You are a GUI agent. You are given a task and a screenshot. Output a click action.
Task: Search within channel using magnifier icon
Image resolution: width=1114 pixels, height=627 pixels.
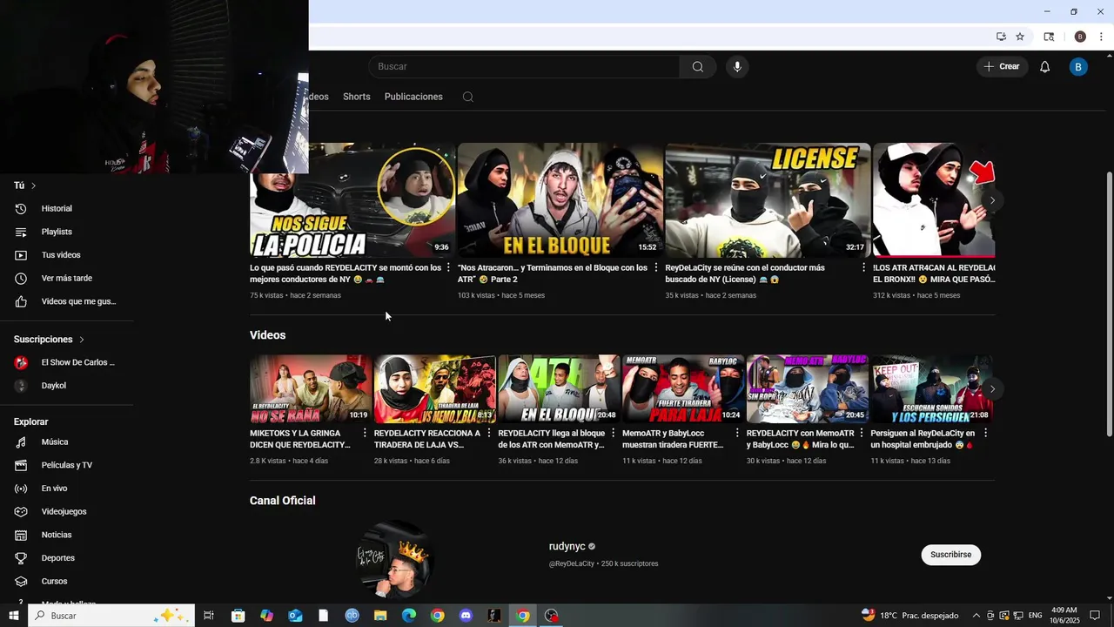(468, 97)
